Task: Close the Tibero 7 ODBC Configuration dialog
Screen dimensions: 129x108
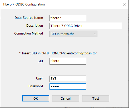Action: click(125, 4)
